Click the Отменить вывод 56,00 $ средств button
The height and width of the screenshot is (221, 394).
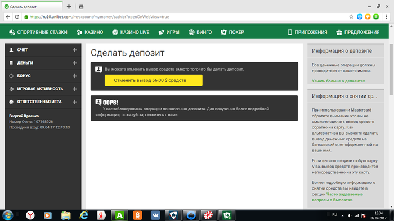click(x=154, y=80)
